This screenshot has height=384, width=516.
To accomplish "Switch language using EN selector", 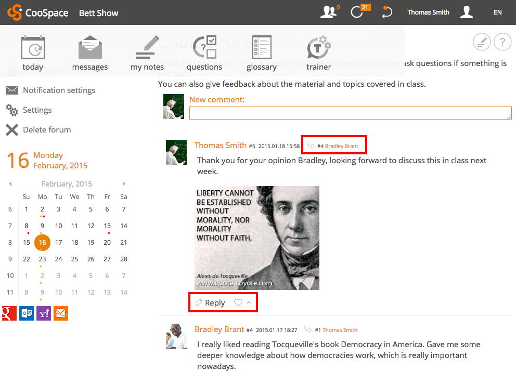I will coord(498,12).
